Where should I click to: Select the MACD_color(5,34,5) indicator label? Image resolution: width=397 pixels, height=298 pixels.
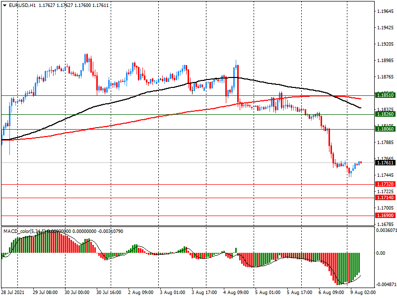coord(24,231)
